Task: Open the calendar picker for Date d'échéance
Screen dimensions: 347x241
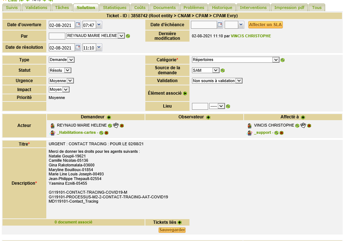Action: 220,25
